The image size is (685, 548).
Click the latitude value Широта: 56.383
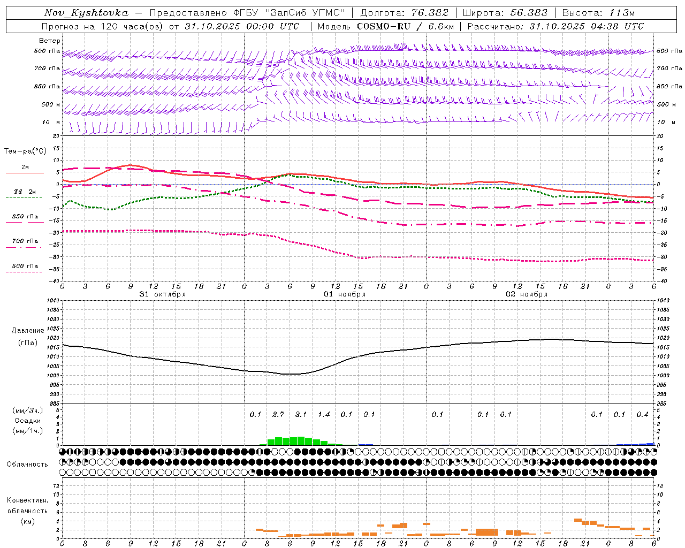(505, 13)
